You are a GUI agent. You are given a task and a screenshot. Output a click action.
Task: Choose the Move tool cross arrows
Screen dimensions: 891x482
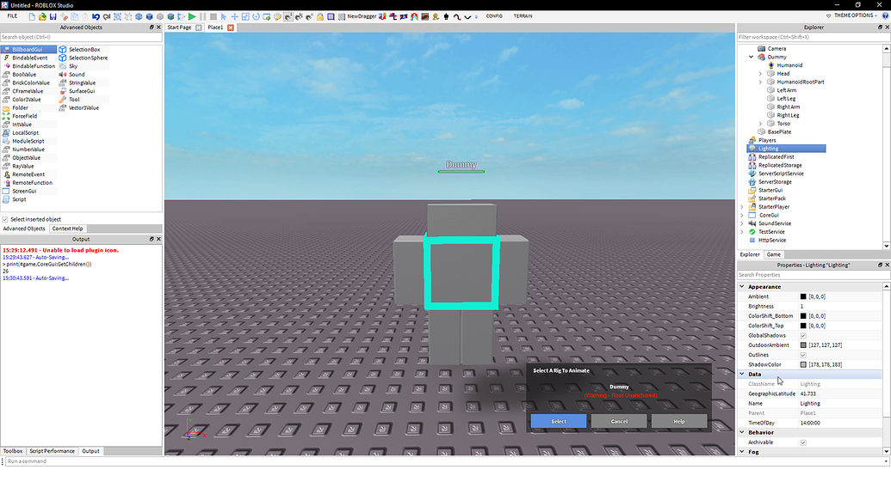click(x=235, y=16)
